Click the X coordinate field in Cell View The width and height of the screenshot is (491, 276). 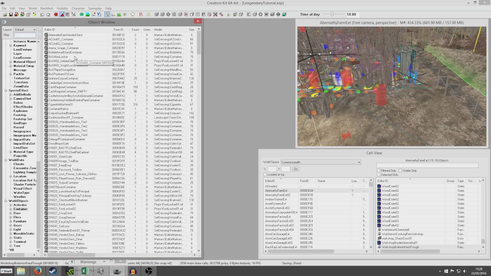pos(272,169)
